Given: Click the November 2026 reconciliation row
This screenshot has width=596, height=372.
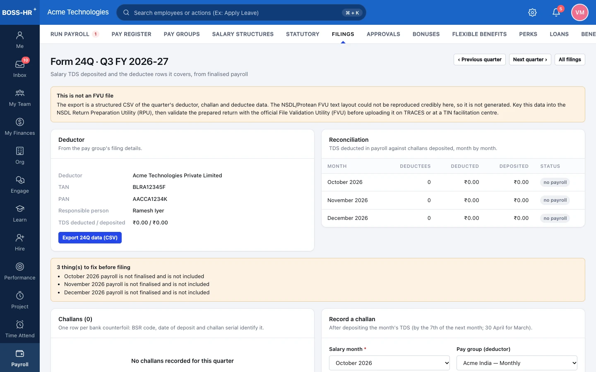Looking at the screenshot, I should point(453,200).
